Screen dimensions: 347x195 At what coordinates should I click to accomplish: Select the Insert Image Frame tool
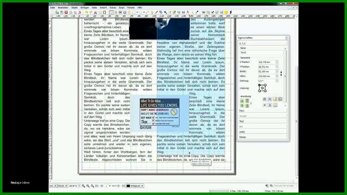[x=120, y=12]
